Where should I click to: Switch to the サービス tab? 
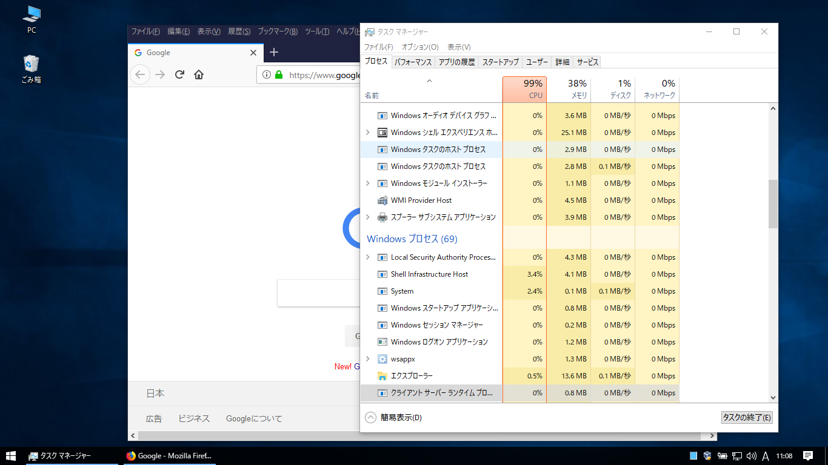(x=587, y=62)
